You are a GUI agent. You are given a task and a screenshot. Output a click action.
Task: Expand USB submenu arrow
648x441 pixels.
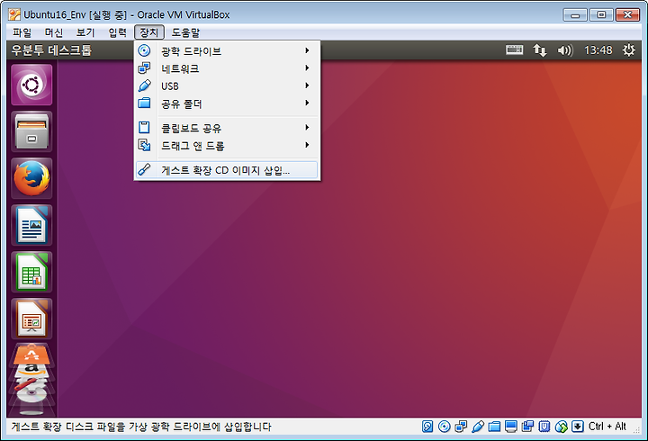[307, 85]
